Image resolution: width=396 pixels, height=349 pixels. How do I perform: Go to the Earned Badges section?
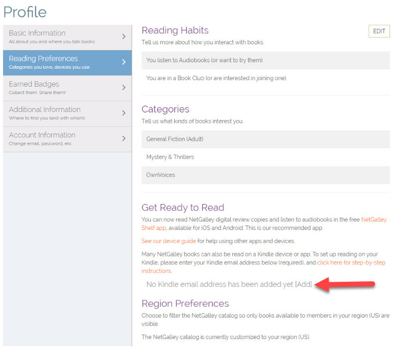click(x=60, y=88)
